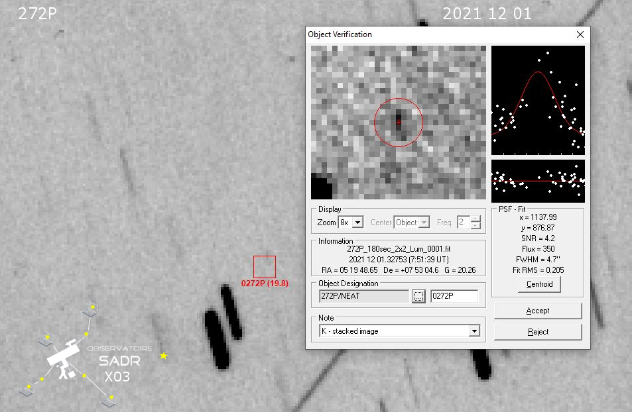Click the Object Verification title bar
The width and height of the screenshot is (632, 412).
pyautogui.click(x=431, y=34)
